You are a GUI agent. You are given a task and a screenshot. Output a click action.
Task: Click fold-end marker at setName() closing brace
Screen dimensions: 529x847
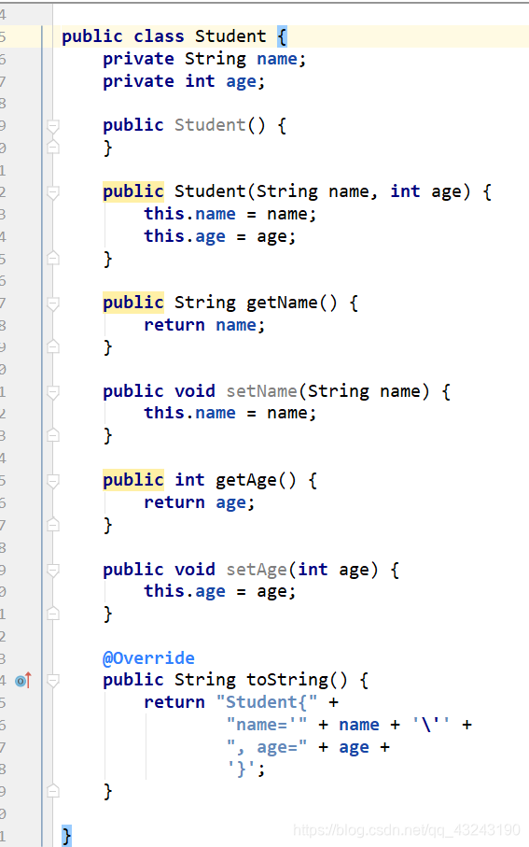53,435
